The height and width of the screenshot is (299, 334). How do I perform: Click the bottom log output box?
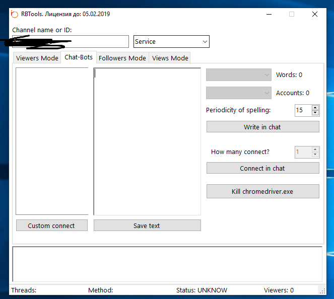point(167,264)
